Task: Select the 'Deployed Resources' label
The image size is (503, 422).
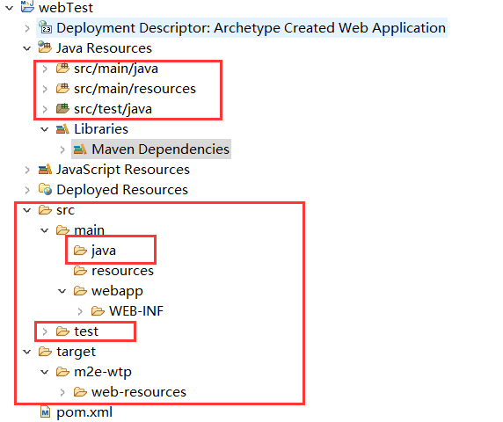Action: coord(122,190)
